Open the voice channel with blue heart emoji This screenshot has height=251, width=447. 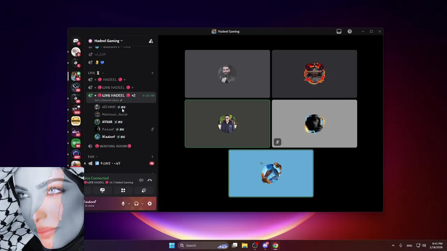[x=121, y=62]
